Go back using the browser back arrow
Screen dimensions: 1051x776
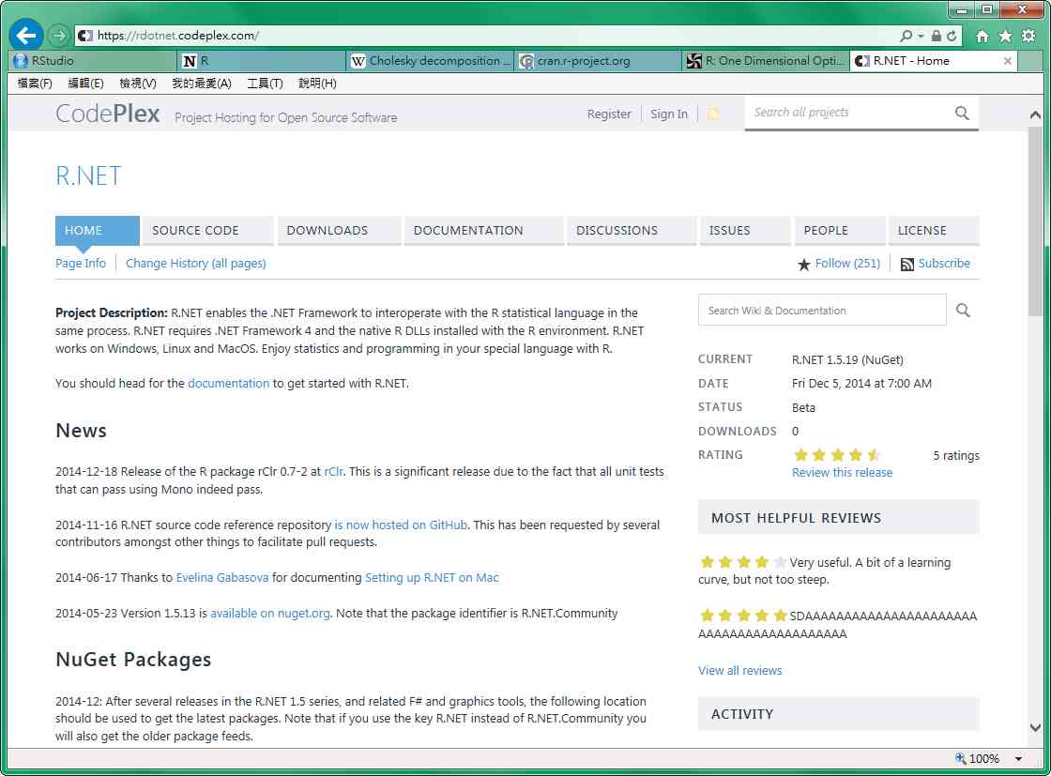26,35
